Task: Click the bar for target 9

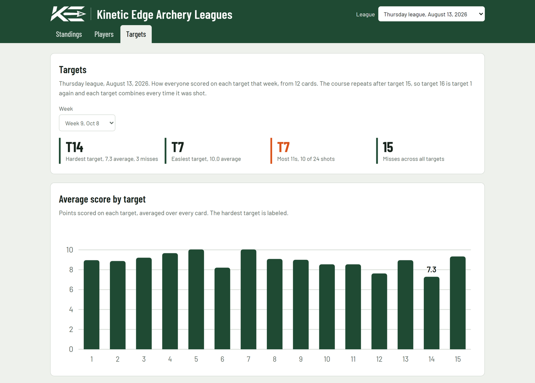Action: coord(301,305)
